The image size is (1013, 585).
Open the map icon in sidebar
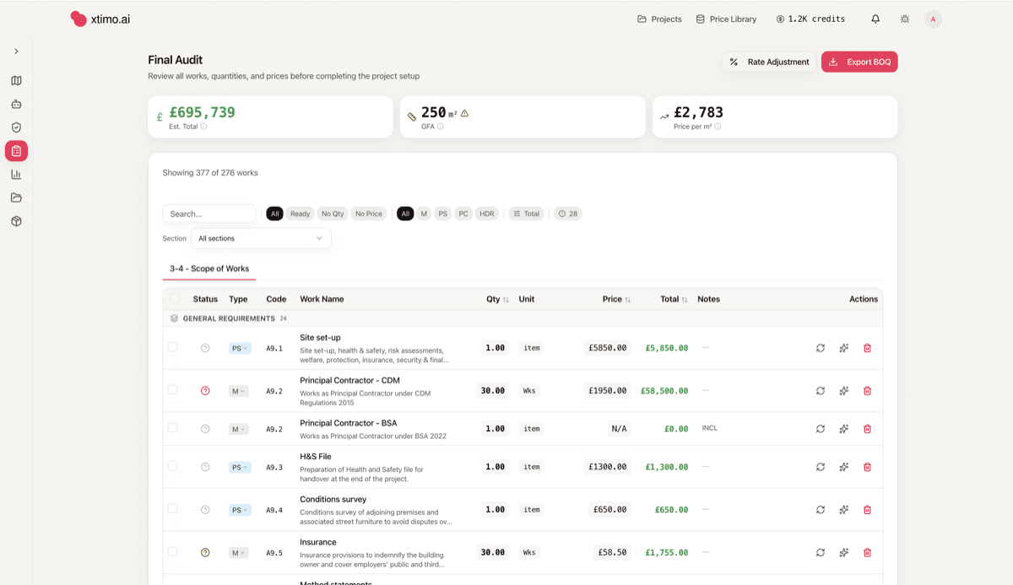click(16, 81)
